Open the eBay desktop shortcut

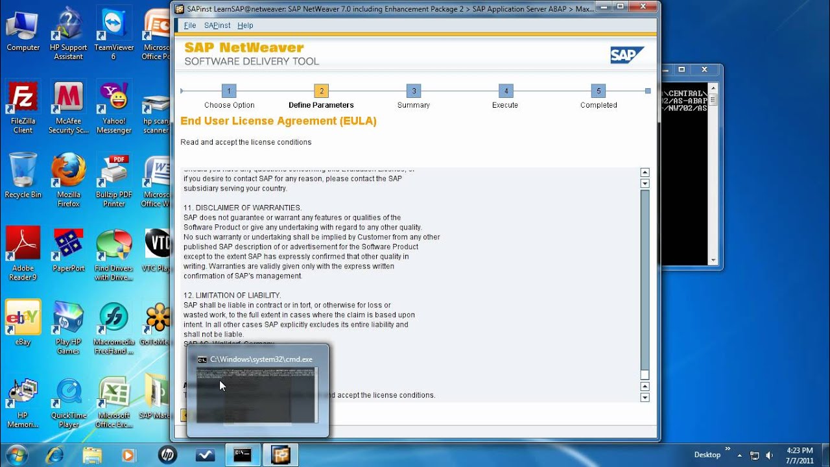pos(23,323)
